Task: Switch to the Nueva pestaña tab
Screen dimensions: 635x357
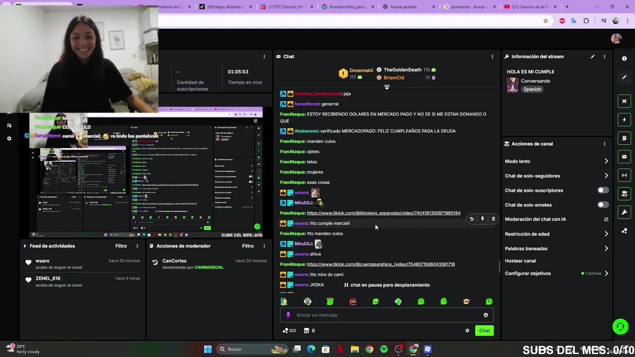Action: 409,7
